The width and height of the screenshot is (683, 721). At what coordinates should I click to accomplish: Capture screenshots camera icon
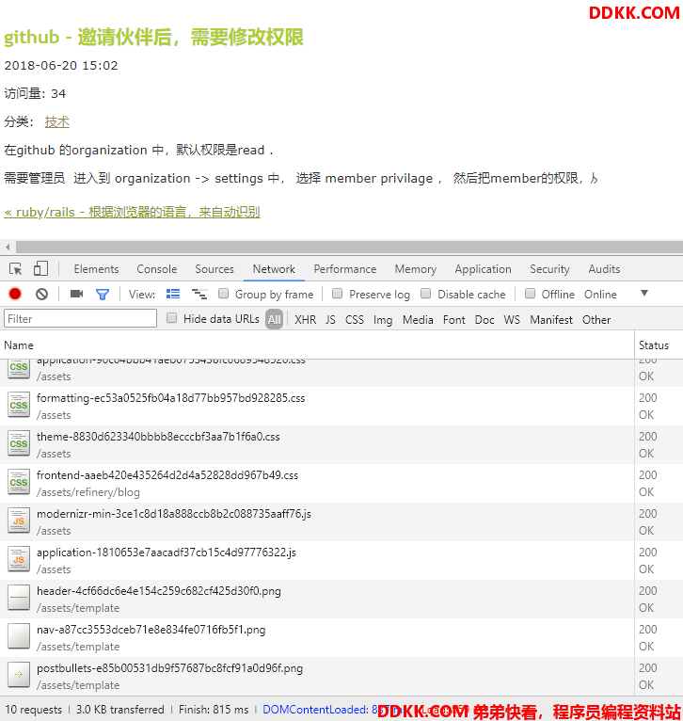(76, 294)
